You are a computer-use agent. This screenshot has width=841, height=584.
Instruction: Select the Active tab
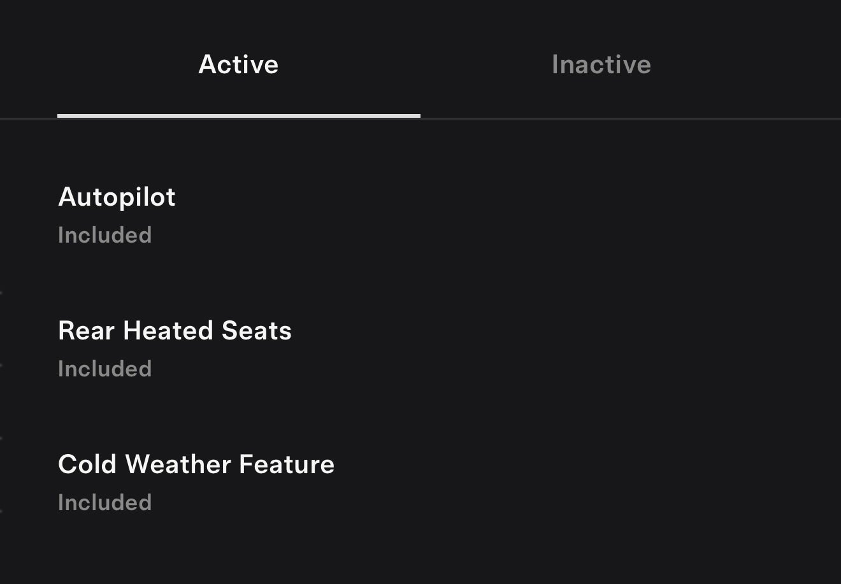tap(238, 64)
